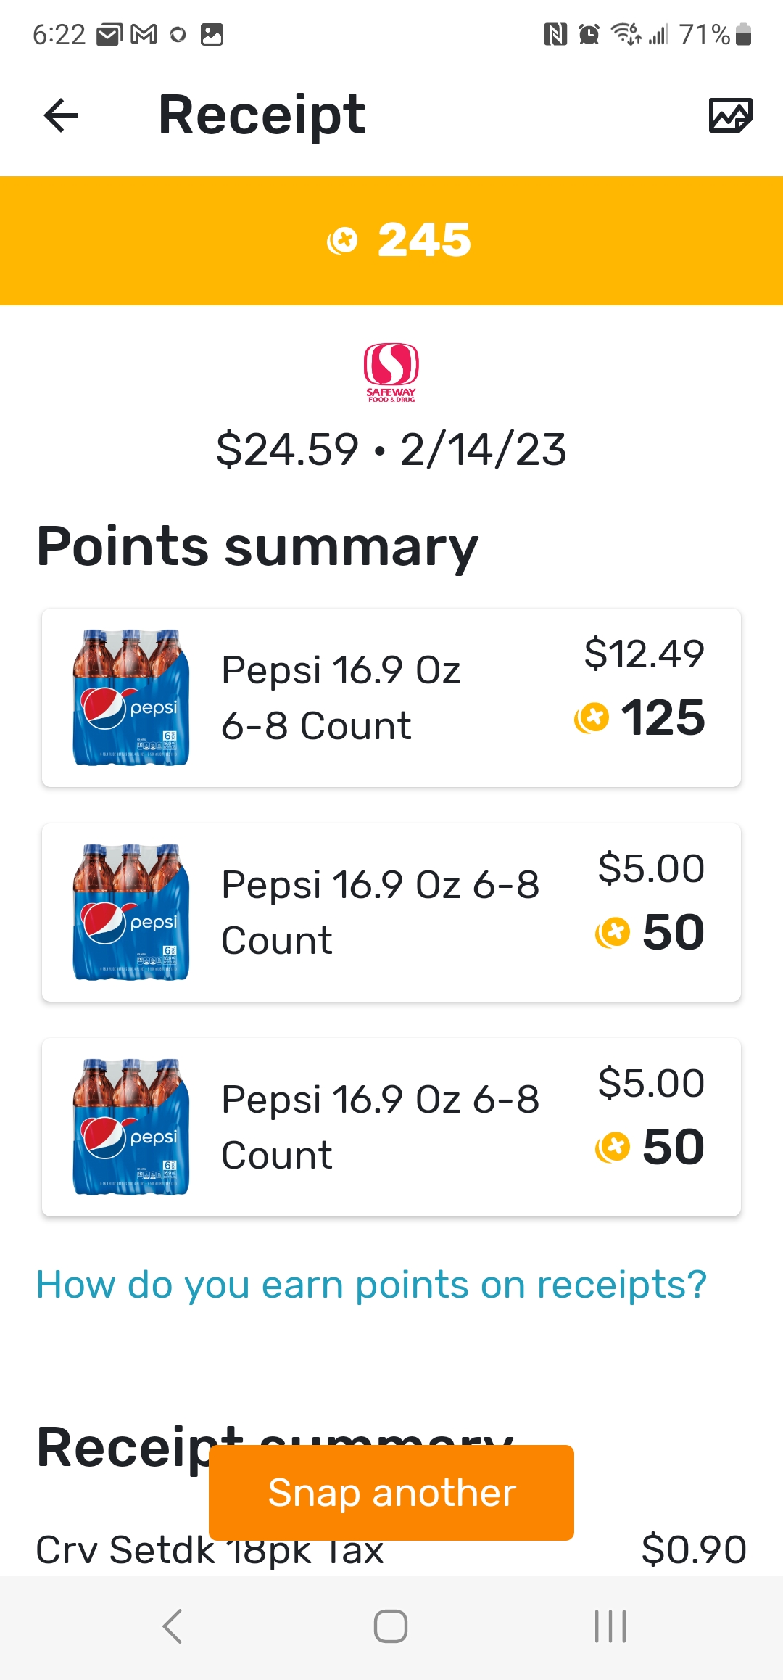Open the $12.49 Pepsi item card

tap(391, 698)
